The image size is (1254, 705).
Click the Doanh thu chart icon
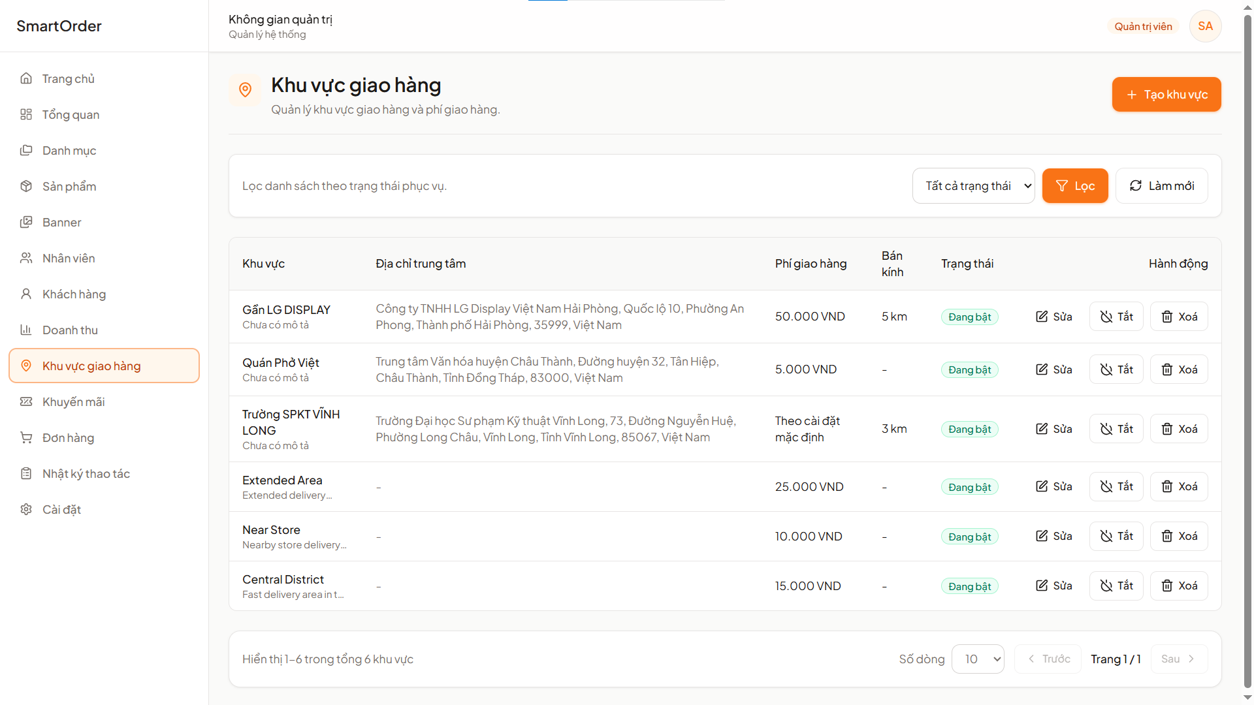(x=26, y=330)
